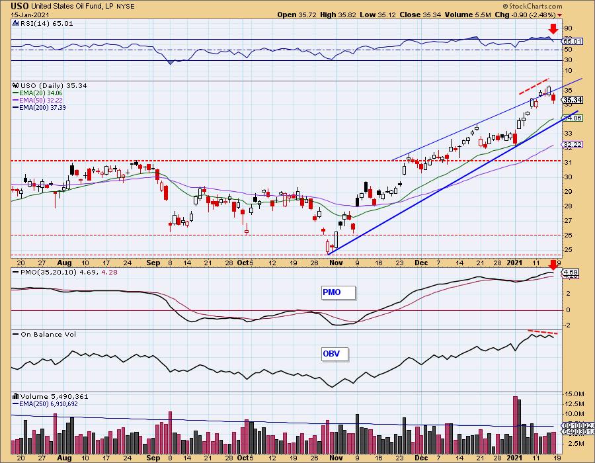Viewport: 595px width, 463px height.
Task: Click the candlestick icon beside USO (Daily)
Action: [x=16, y=85]
